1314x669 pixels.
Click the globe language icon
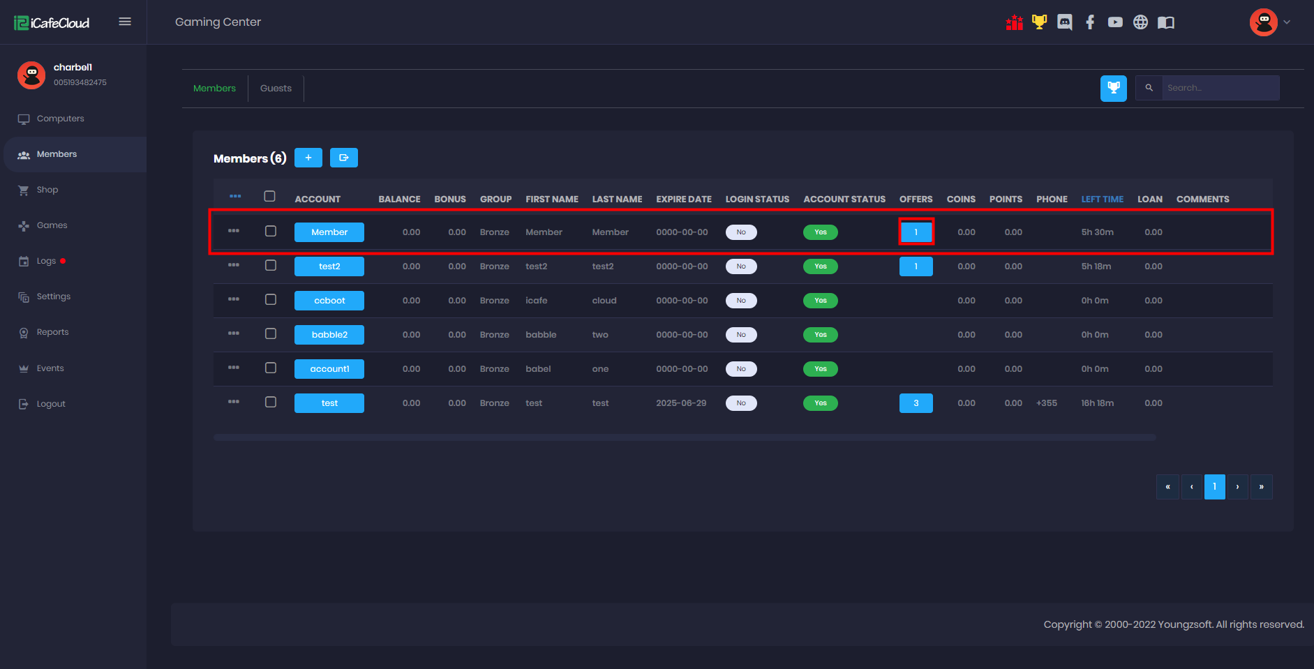(1140, 22)
